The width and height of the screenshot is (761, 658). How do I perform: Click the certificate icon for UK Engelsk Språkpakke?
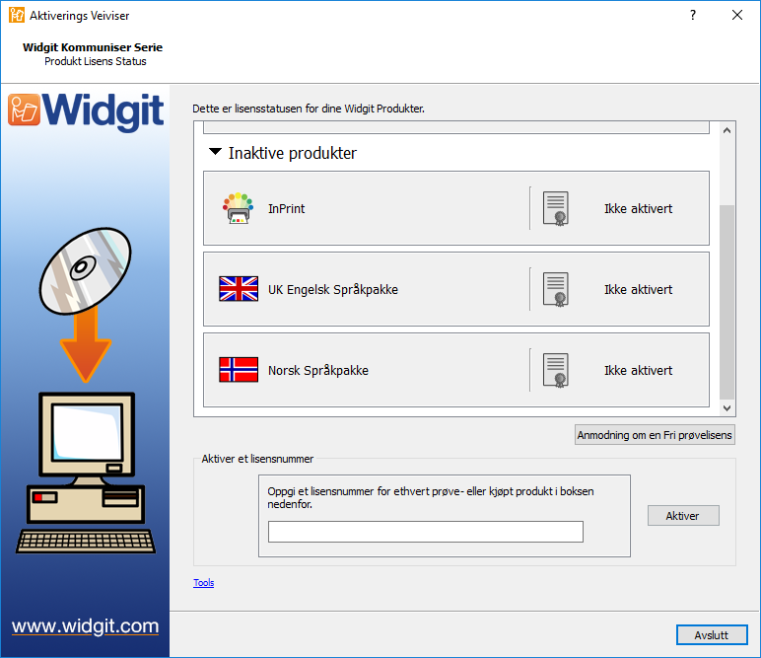tap(556, 289)
